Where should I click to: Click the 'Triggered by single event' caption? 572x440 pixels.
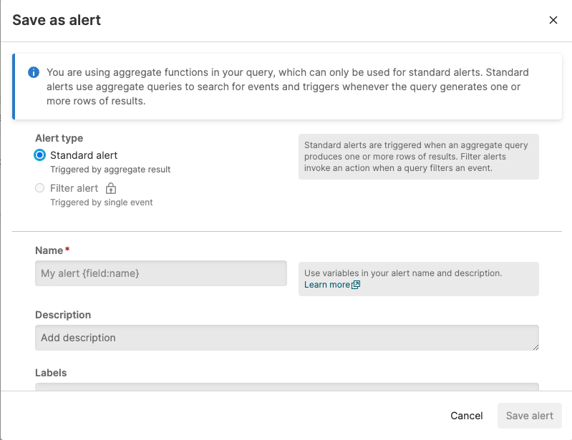pos(101,202)
